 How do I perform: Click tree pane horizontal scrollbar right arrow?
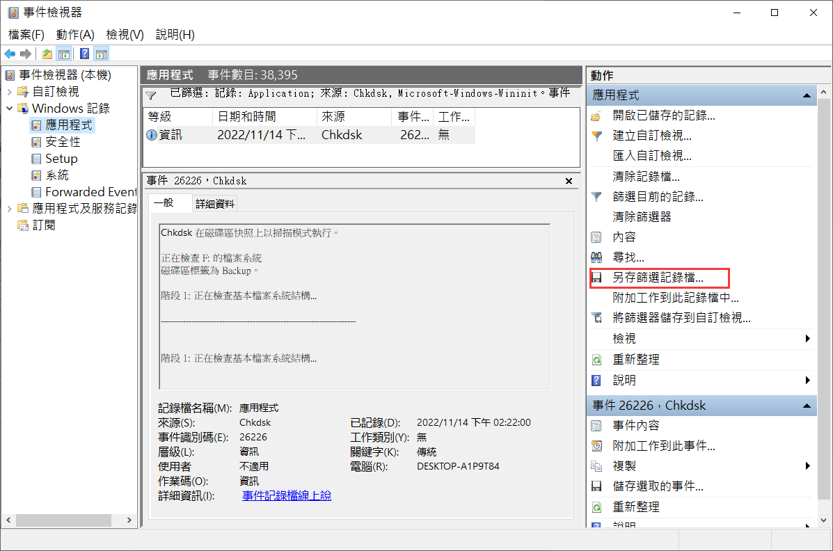pyautogui.click(x=129, y=520)
